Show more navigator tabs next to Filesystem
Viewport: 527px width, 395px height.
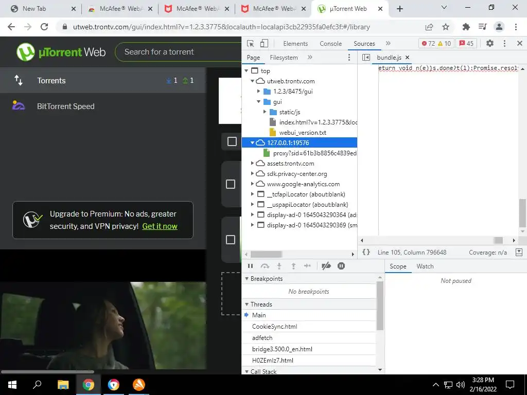310,58
